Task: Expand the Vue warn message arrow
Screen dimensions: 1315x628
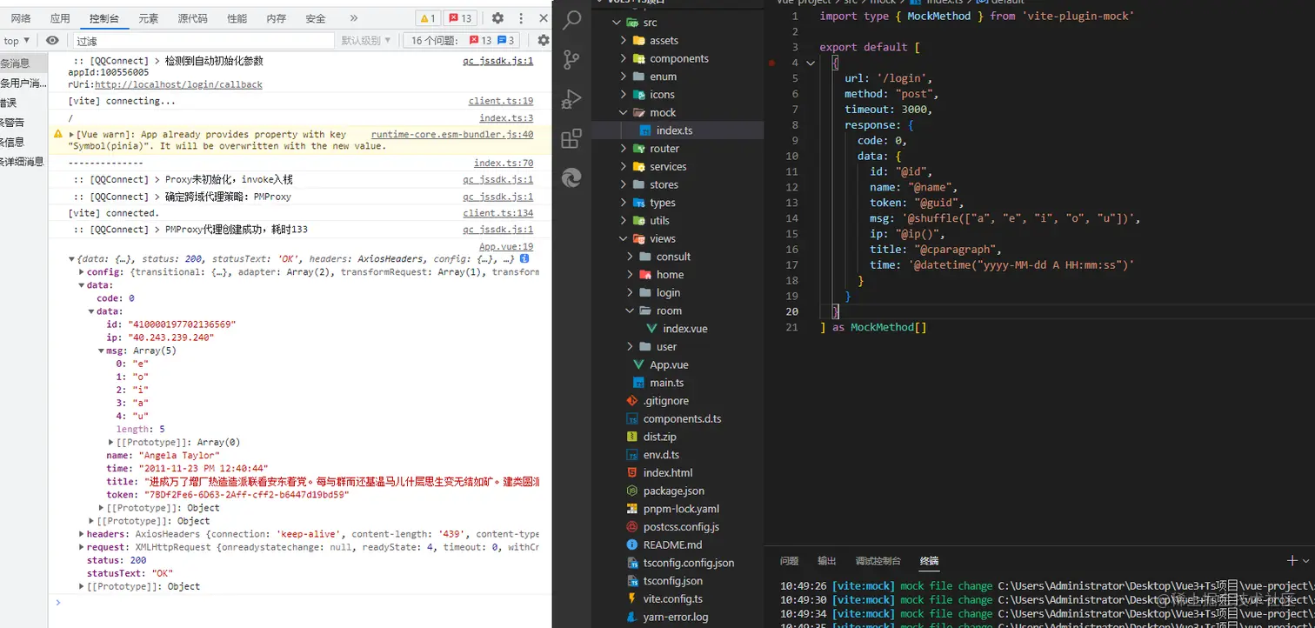Action: pos(71,135)
